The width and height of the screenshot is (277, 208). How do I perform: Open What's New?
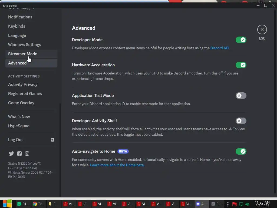coord(31,116)
